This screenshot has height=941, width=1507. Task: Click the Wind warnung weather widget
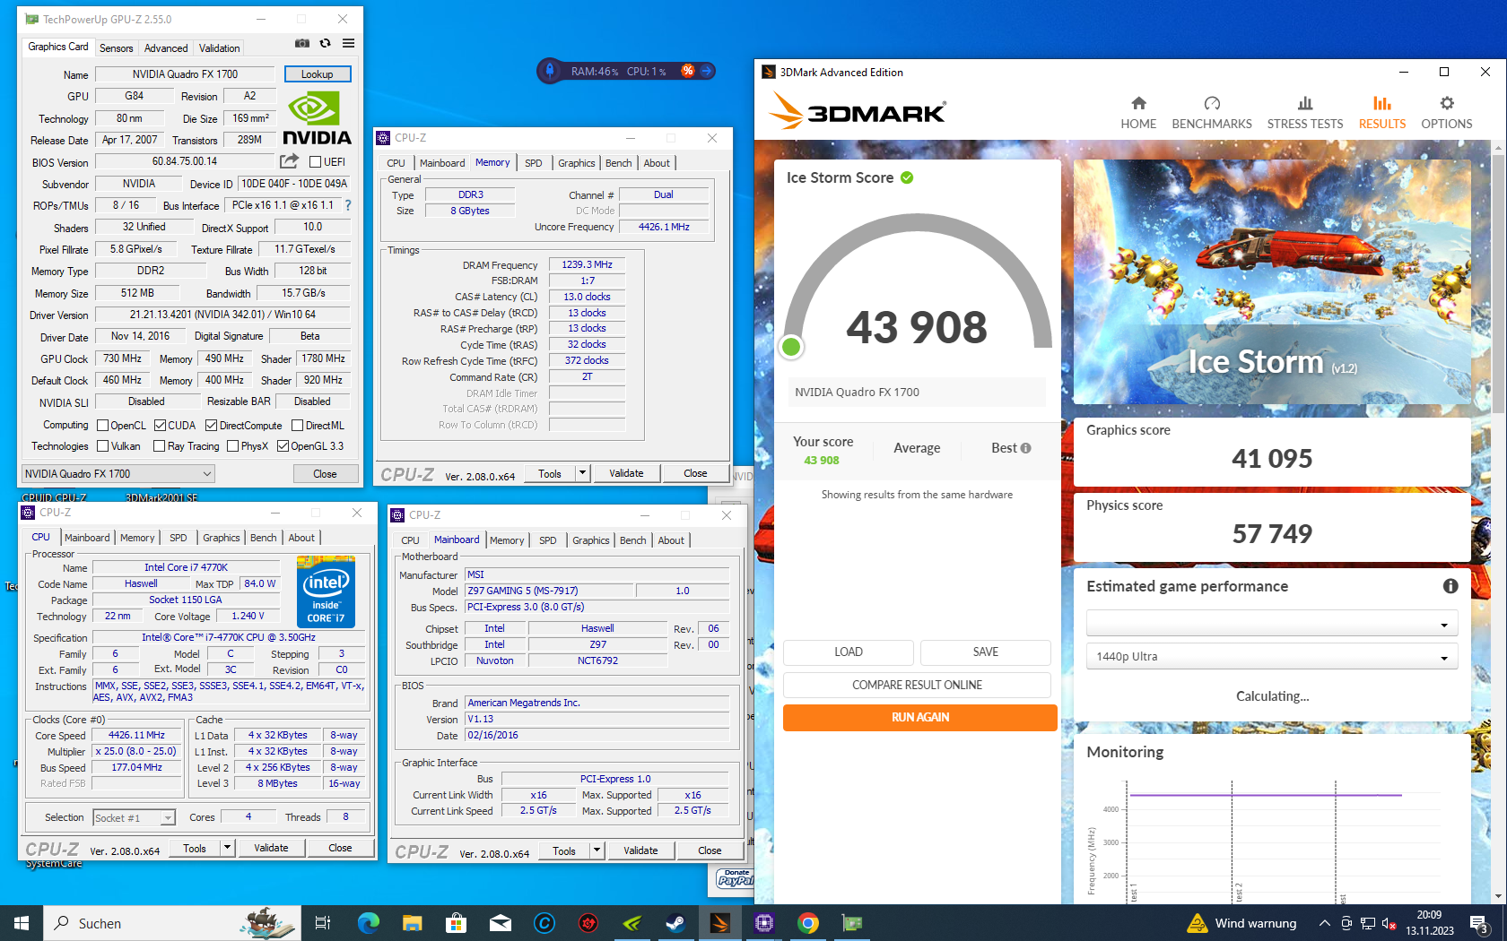point(1241,923)
